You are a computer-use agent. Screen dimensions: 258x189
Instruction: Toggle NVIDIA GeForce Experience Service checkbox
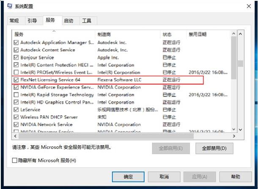pos(16,87)
